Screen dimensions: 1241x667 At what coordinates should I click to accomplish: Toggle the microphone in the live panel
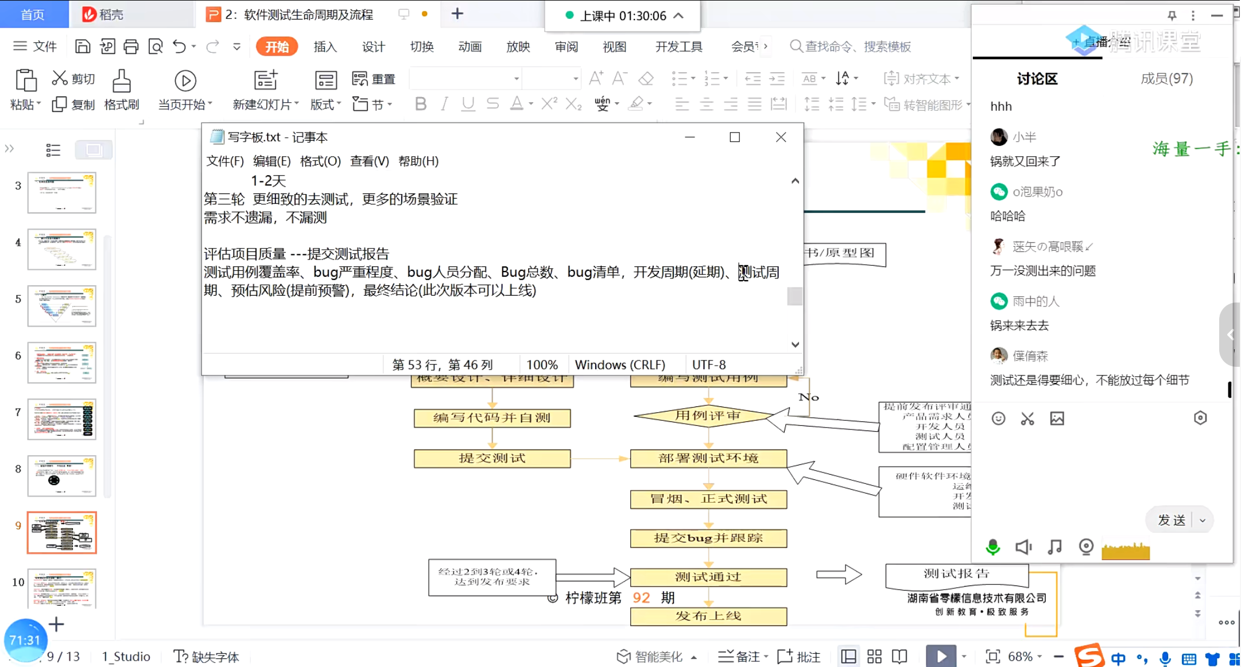point(992,547)
